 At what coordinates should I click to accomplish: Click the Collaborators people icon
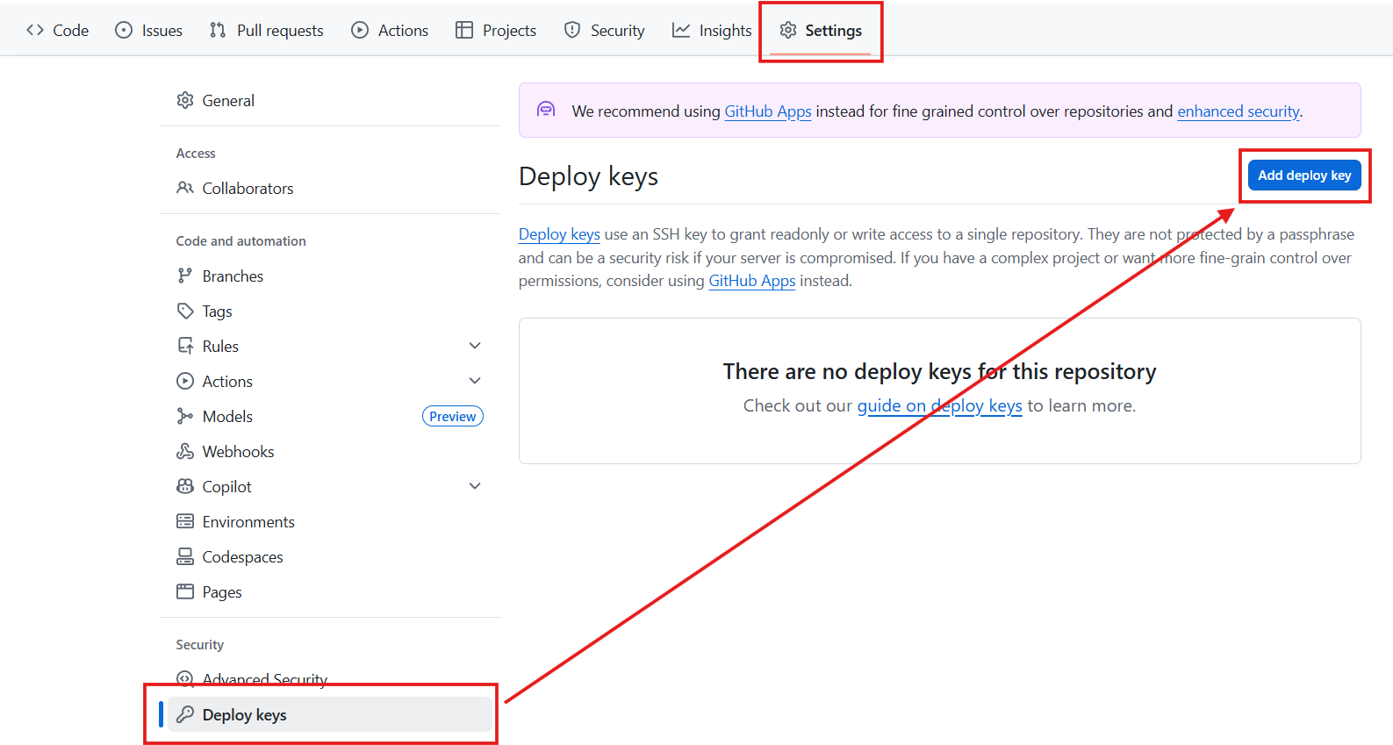(x=185, y=188)
